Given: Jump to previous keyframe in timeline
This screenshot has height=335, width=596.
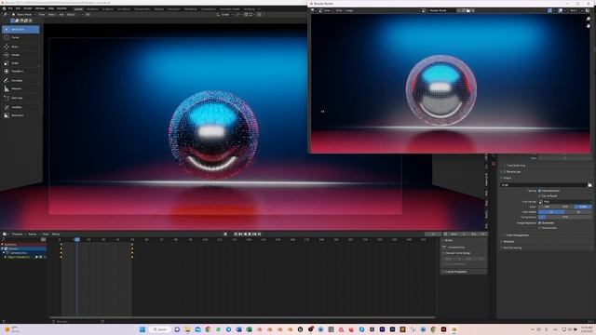Looking at the screenshot, I should point(240,234).
